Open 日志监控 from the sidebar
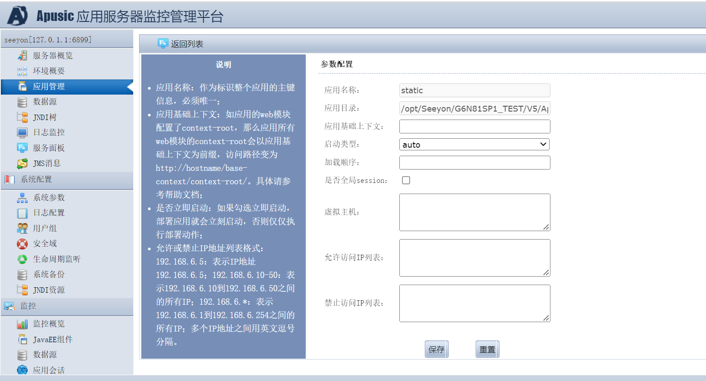The width and height of the screenshot is (706, 381). 49,133
